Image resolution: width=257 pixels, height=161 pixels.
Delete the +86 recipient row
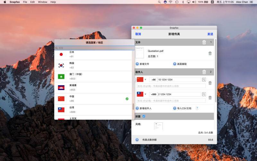pos(210,83)
